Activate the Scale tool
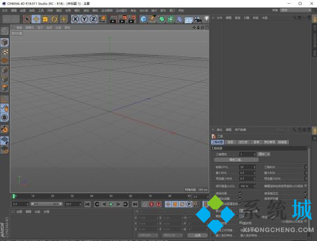The width and height of the screenshot is (317, 241). 45,19
